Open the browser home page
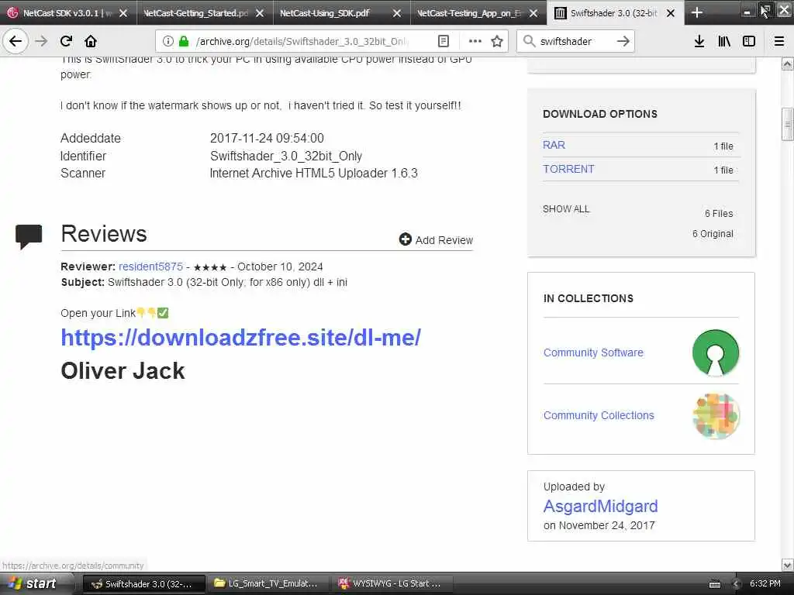 click(x=91, y=41)
